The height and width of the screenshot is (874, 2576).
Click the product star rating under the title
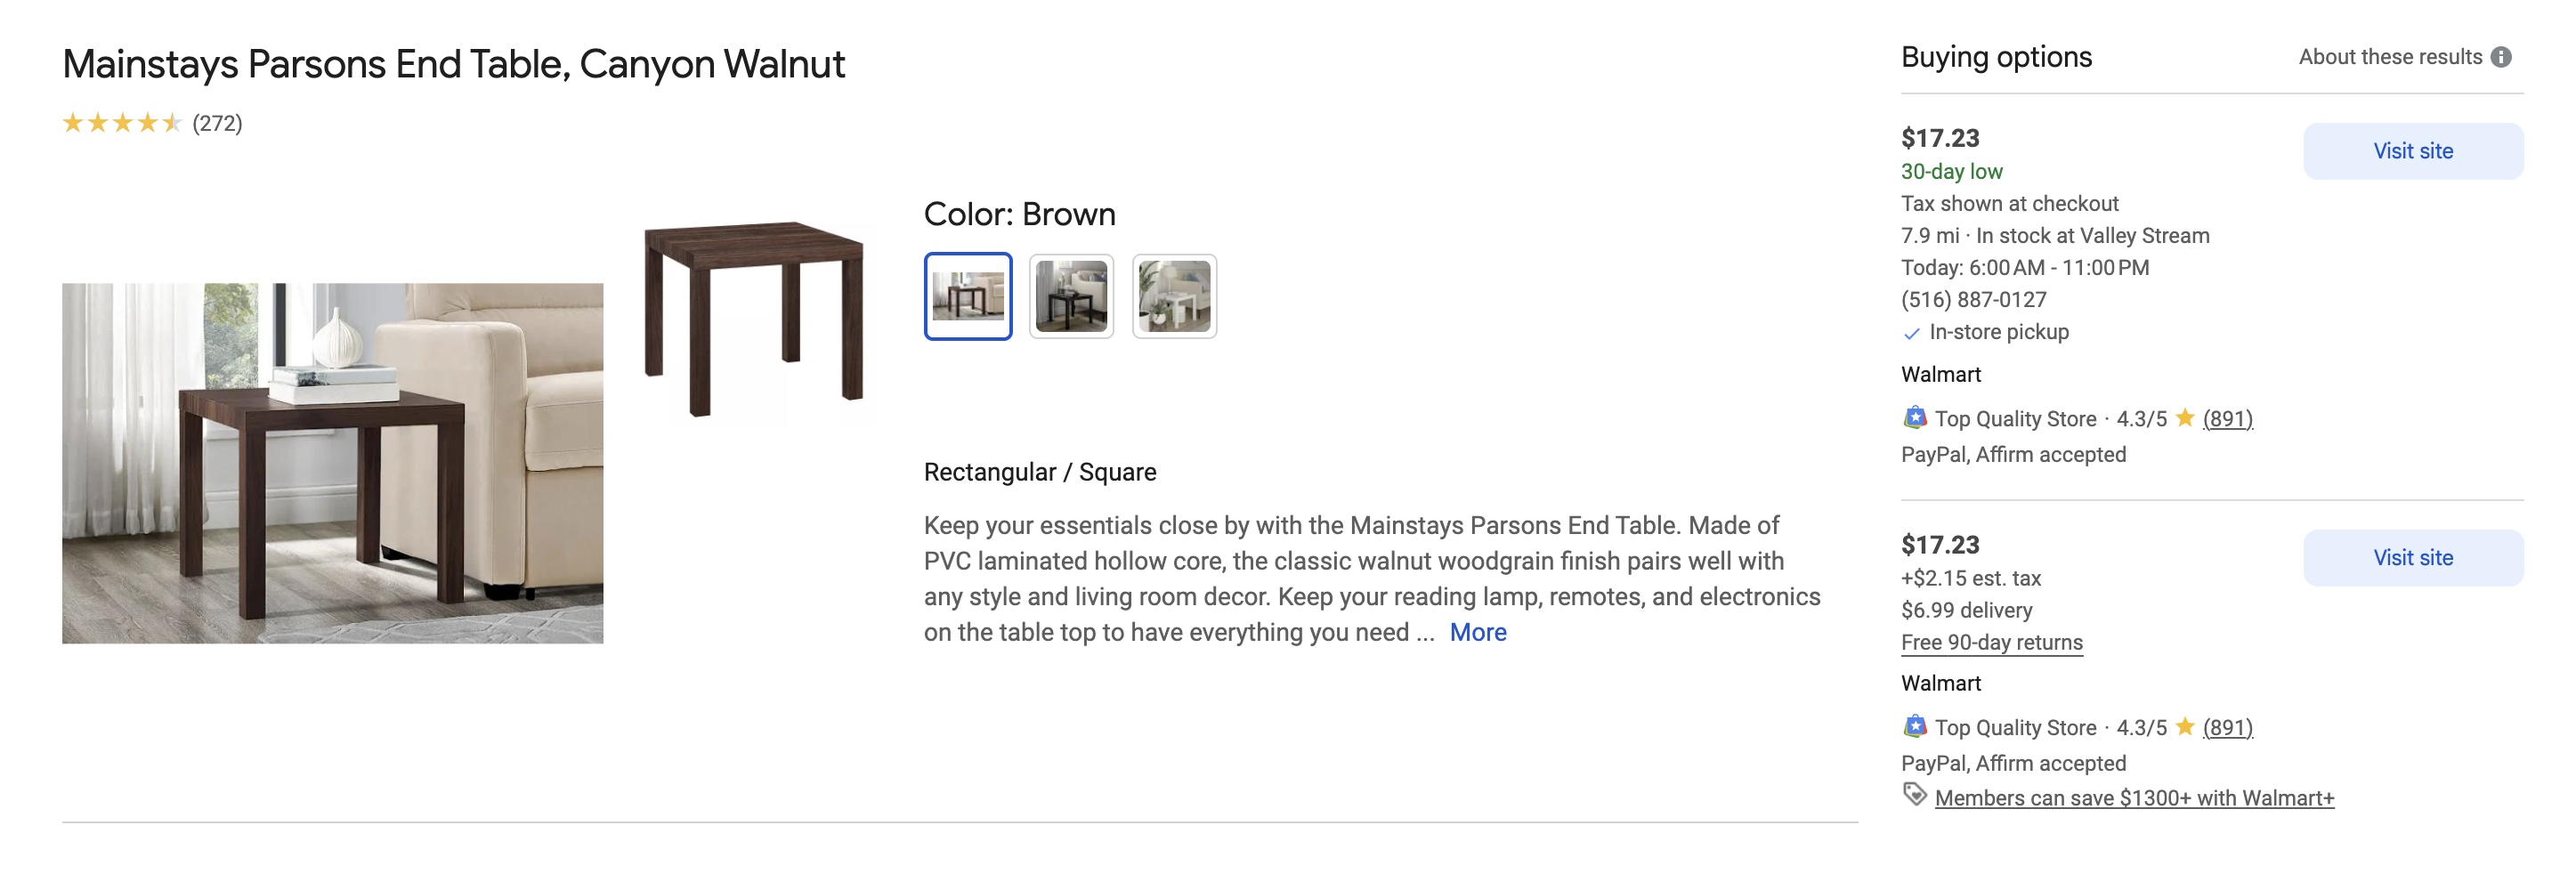tap(122, 123)
